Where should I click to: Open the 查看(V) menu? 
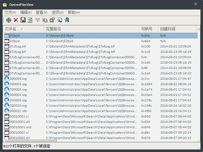pos(42,12)
